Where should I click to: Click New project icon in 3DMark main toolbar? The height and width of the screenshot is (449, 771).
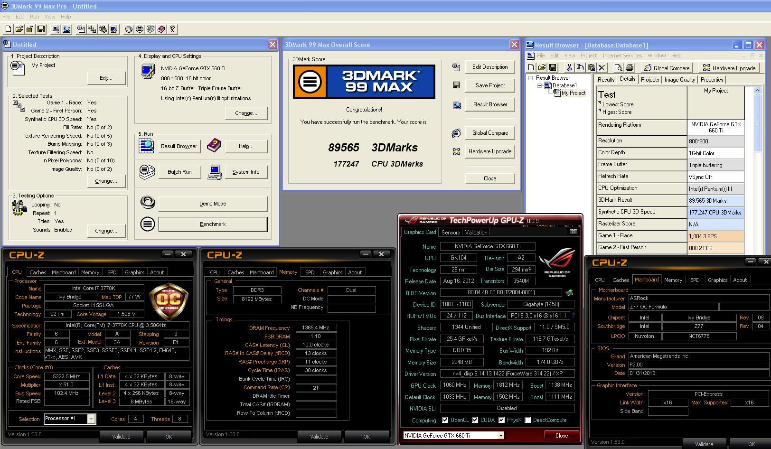[9, 29]
